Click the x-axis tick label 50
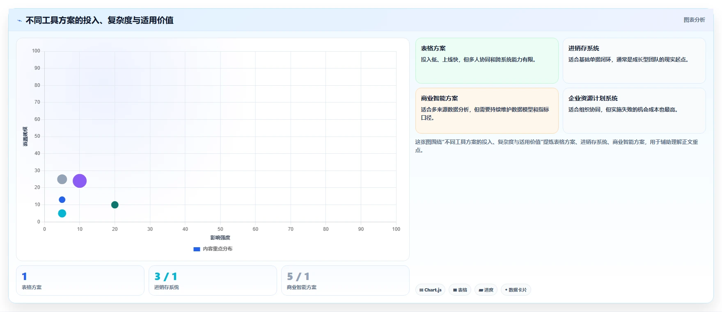The image size is (722, 312). click(x=220, y=229)
